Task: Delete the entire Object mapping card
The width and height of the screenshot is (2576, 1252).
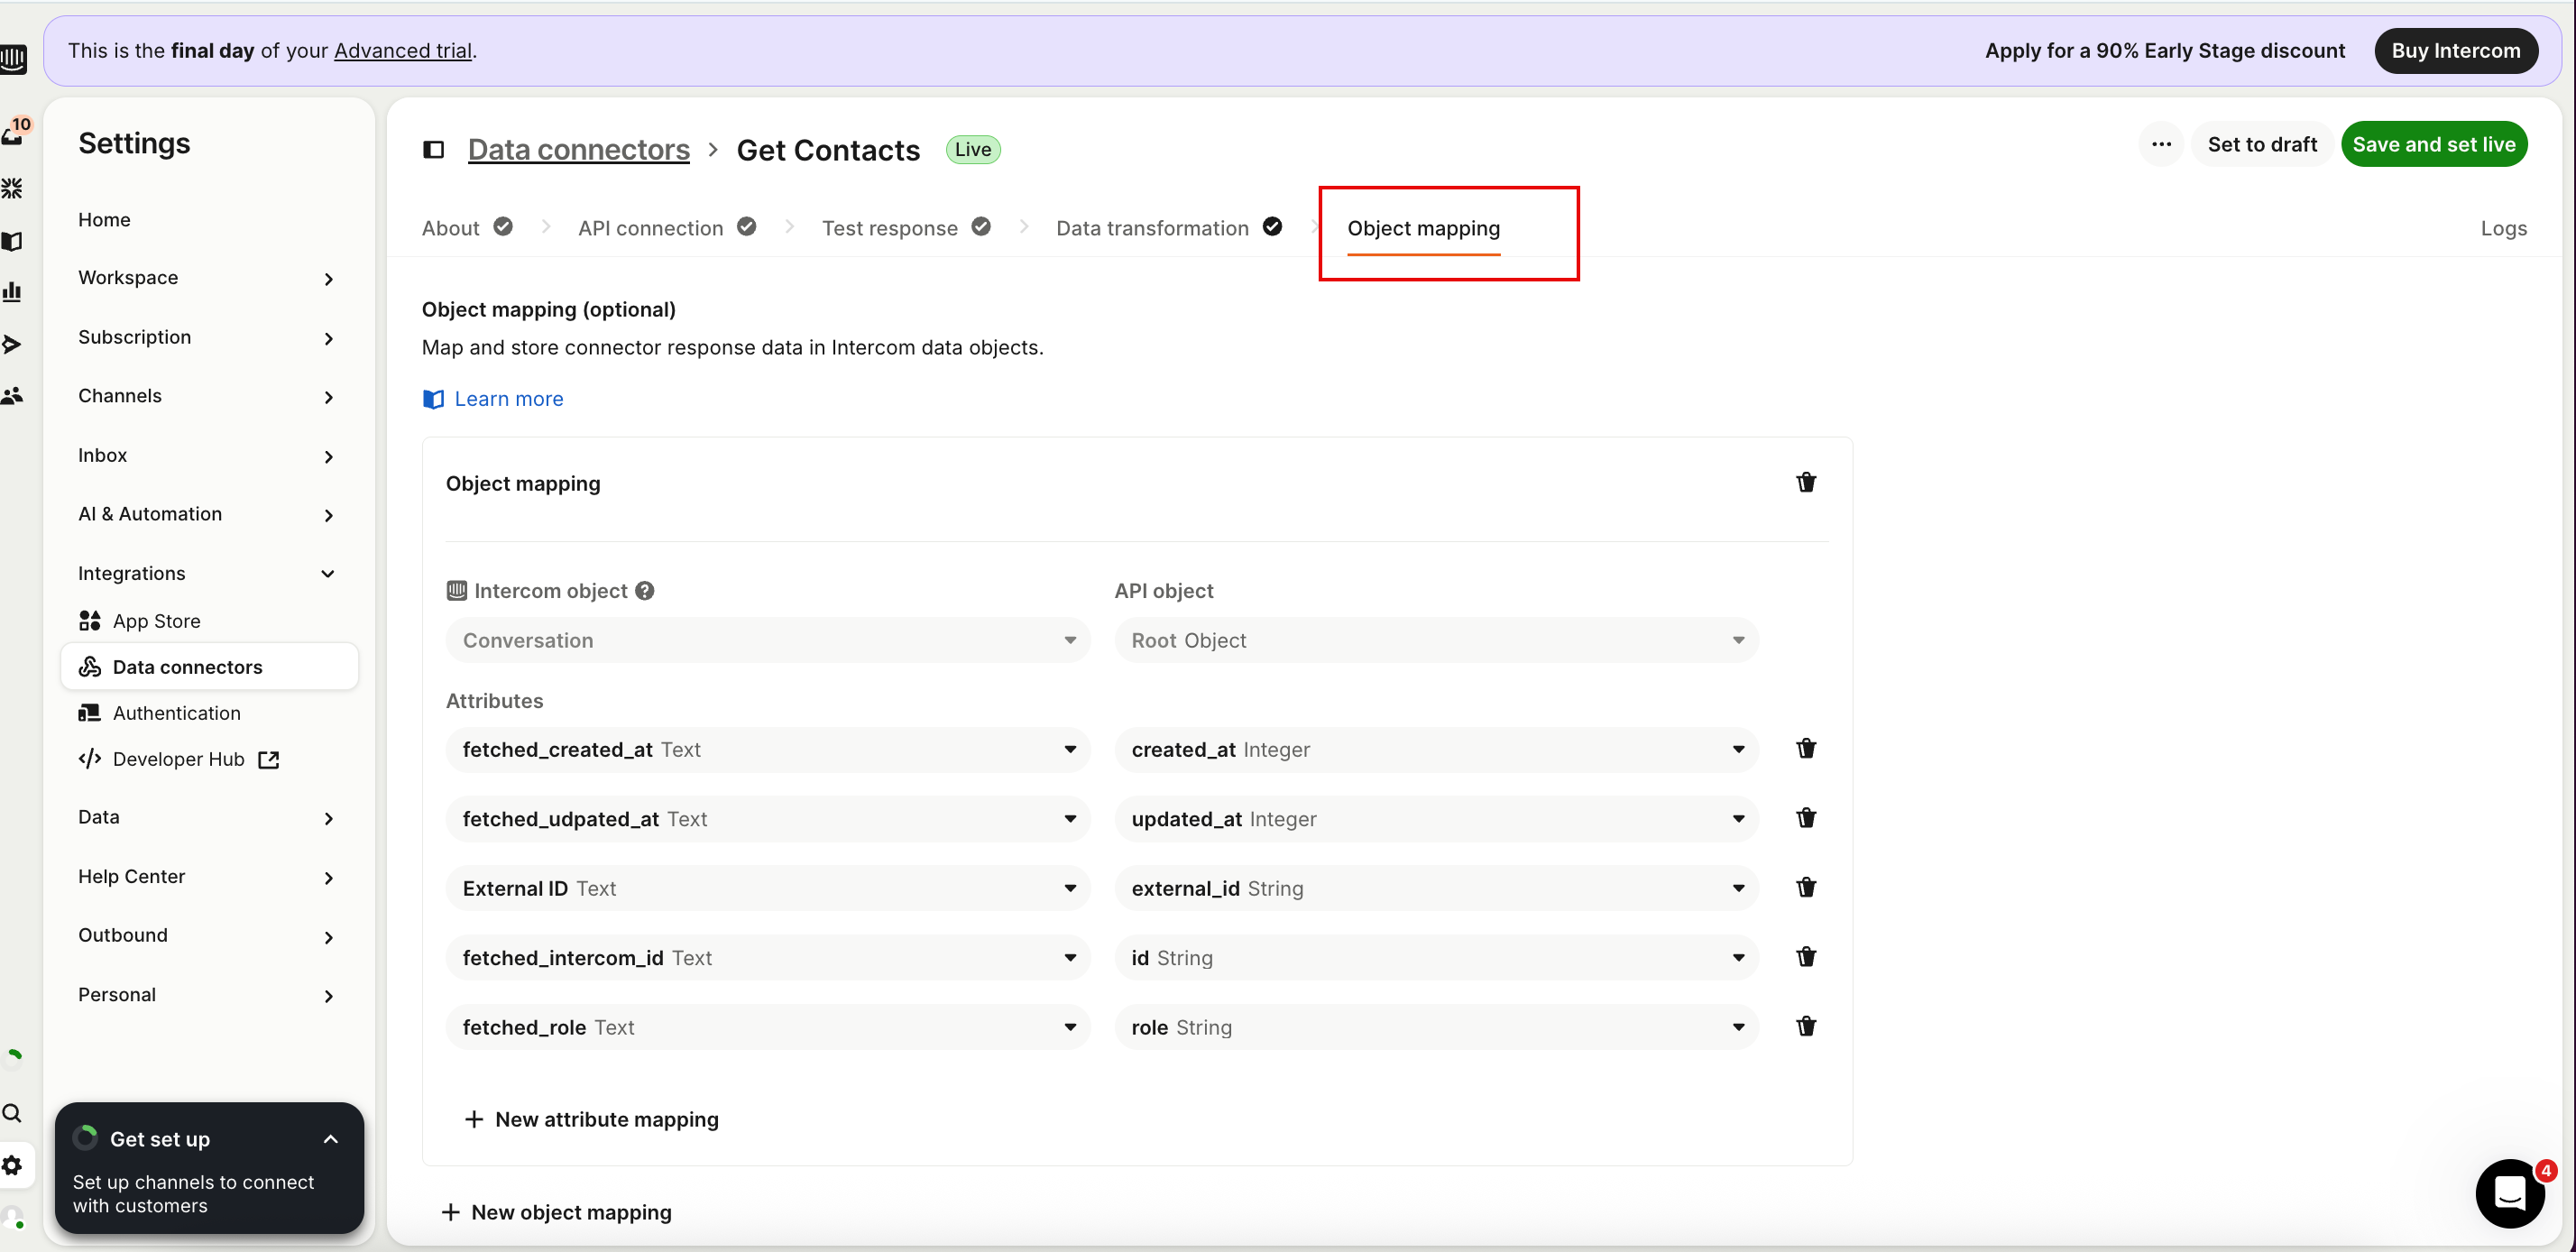Action: click(x=1805, y=483)
